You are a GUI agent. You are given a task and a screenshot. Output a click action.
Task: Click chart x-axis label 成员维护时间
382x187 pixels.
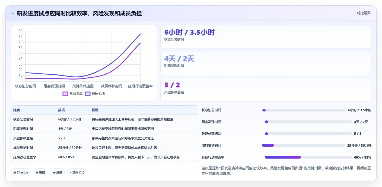(112, 86)
